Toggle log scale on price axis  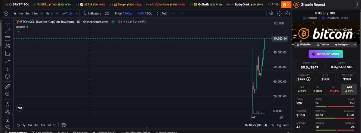(279, 125)
